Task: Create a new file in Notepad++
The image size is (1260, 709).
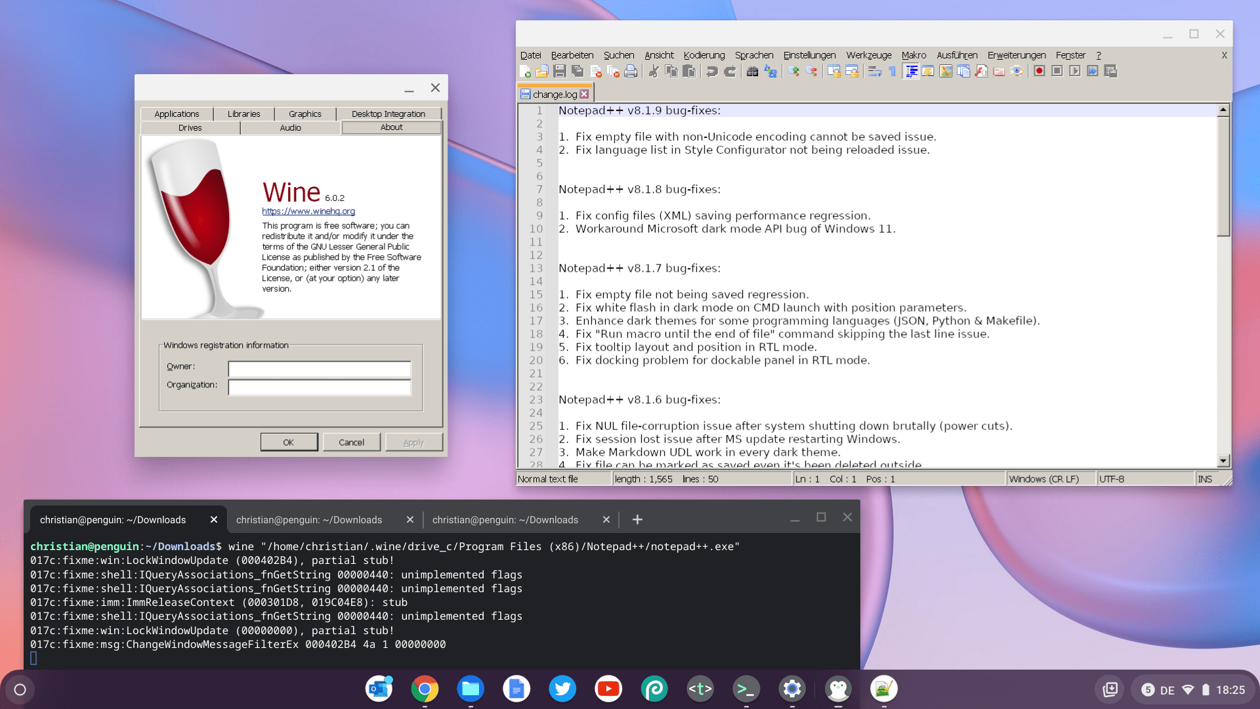Action: pyautogui.click(x=525, y=72)
